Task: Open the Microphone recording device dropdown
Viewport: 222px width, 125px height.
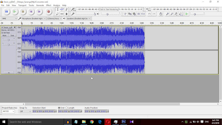Action: click(34, 18)
